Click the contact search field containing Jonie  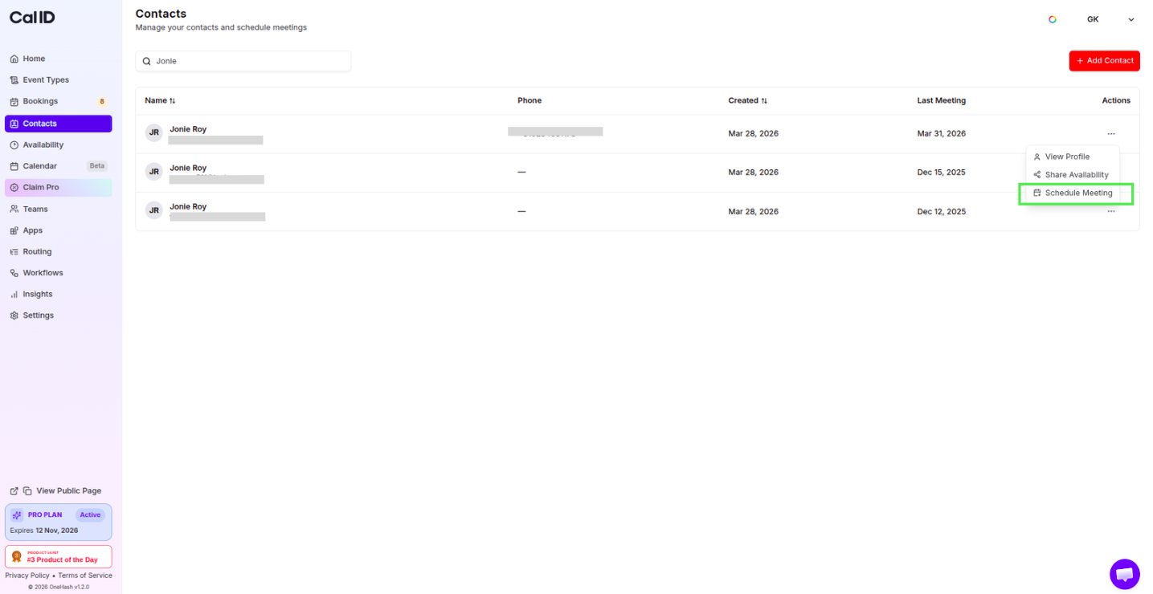(243, 61)
